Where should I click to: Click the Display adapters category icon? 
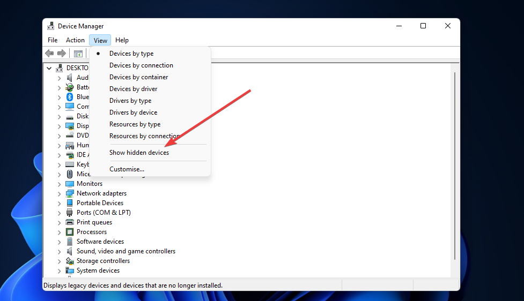click(70, 126)
